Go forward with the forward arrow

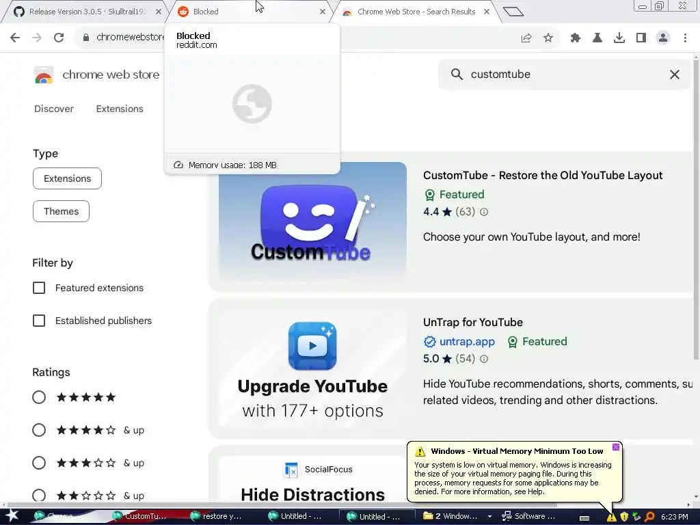(x=37, y=38)
